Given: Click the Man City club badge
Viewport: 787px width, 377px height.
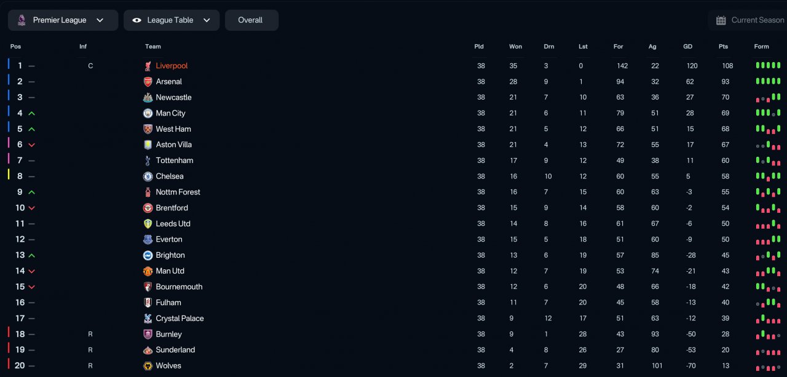Looking at the screenshot, I should tap(148, 113).
